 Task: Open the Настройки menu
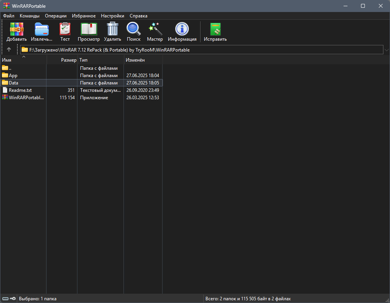pyautogui.click(x=113, y=16)
